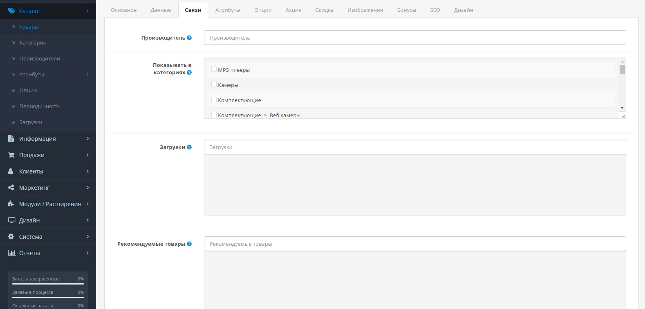This screenshot has width=645, height=309.
Task: Click the Рекомендуемые товары input field
Action: [414, 244]
